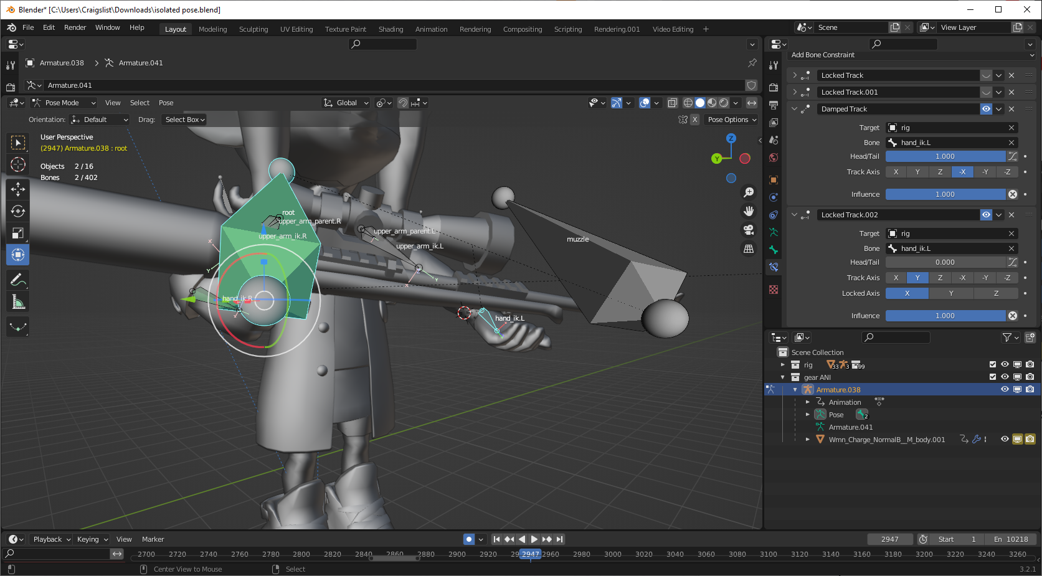
Task: Clear Damped Track target rig
Action: 1011,128
